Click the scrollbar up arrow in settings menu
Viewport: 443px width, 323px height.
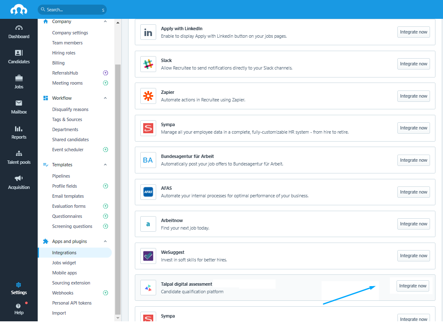[118, 23]
